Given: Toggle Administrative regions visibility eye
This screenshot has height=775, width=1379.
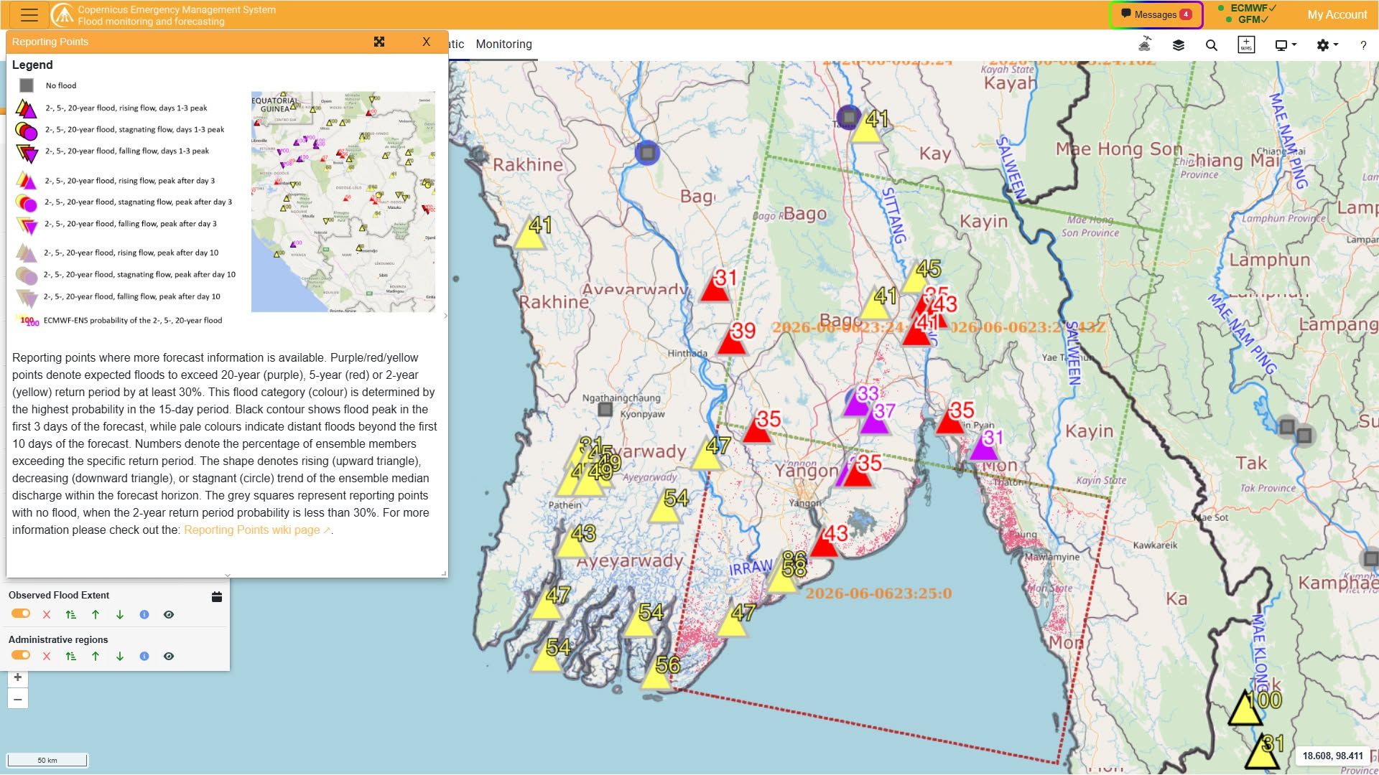Looking at the screenshot, I should (169, 656).
